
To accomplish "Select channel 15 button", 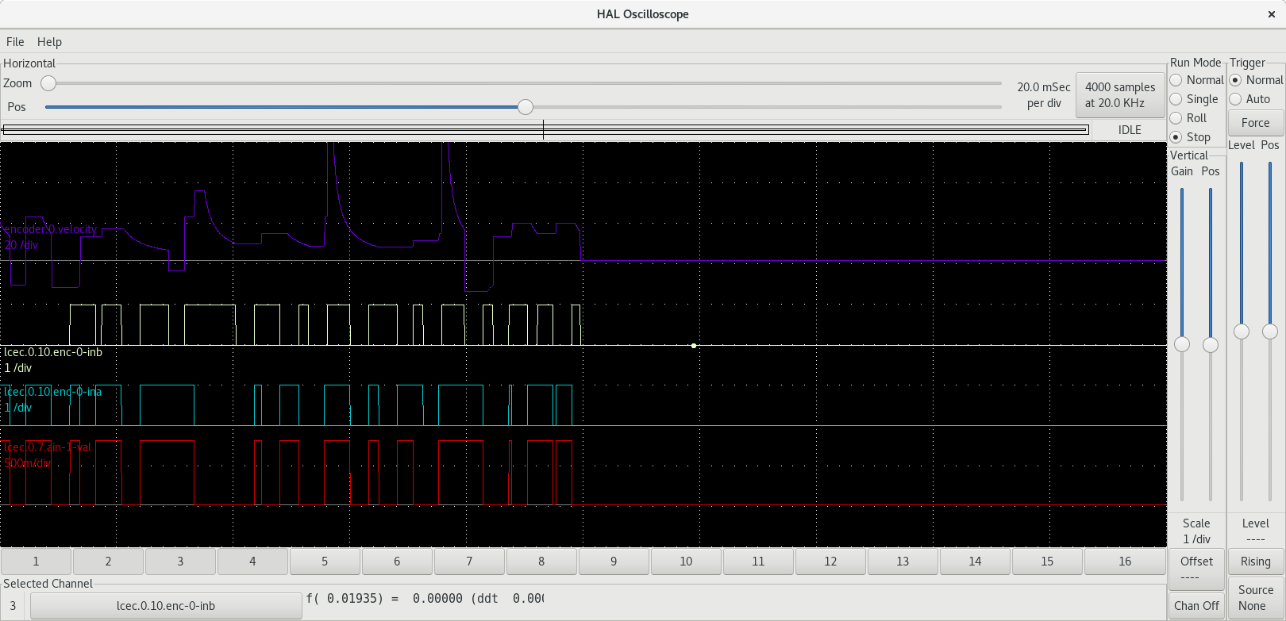I will (x=1047, y=562).
